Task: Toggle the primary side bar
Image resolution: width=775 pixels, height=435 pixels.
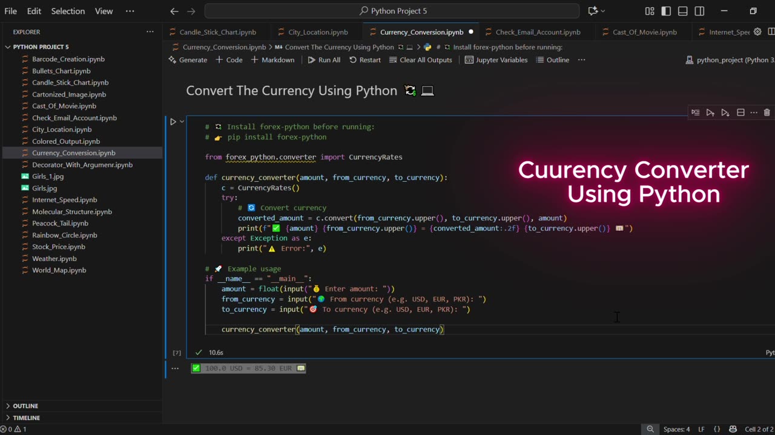Action: tap(666, 11)
